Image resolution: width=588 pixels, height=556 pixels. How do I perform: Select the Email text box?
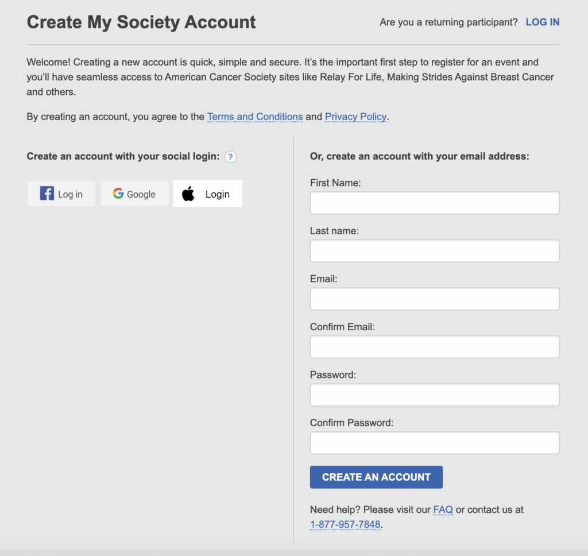(434, 299)
